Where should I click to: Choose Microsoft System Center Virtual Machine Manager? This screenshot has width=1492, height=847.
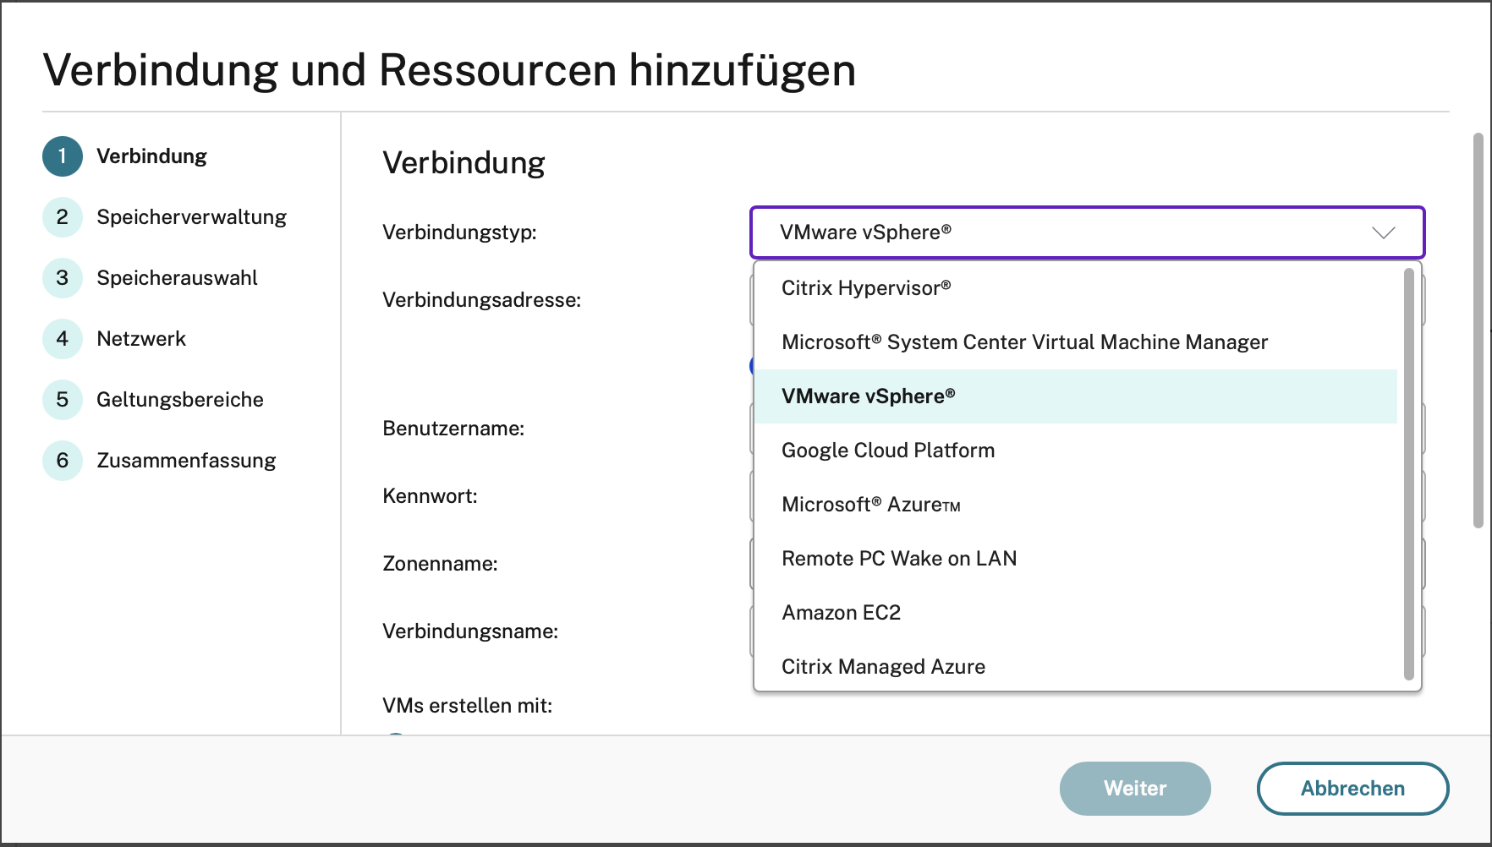(x=1075, y=342)
